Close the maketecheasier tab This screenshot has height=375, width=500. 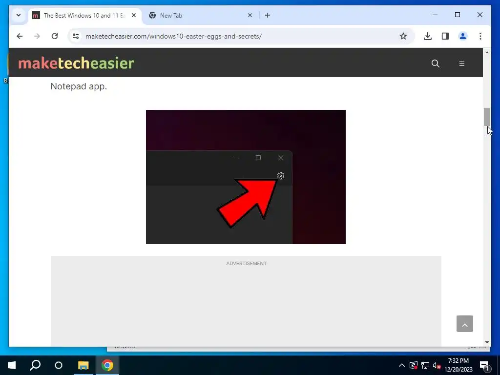point(134,15)
